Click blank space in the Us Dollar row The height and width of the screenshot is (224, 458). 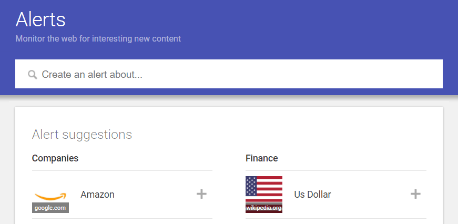click(x=370, y=194)
